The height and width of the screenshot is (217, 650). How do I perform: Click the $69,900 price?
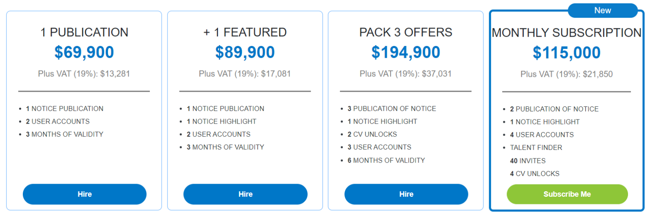coord(84,52)
